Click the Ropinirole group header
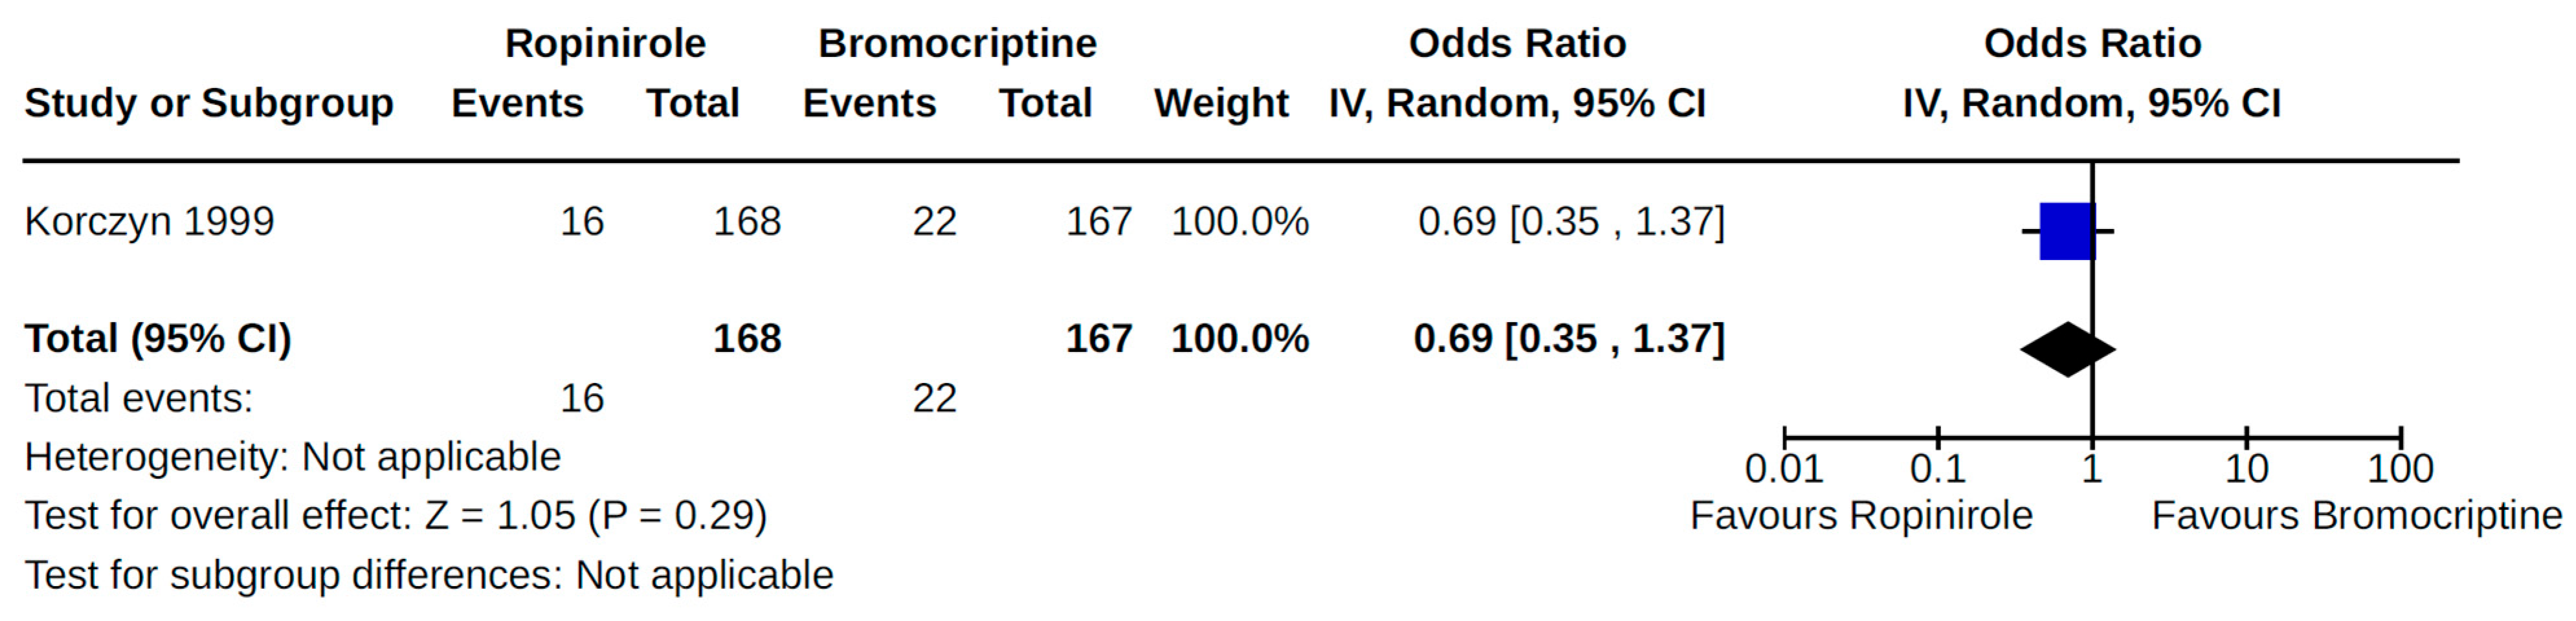Viewport: 2576px width, 621px height. pyautogui.click(x=605, y=43)
